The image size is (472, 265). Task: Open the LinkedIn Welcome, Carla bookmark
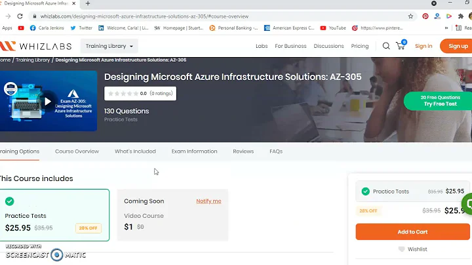(x=123, y=28)
